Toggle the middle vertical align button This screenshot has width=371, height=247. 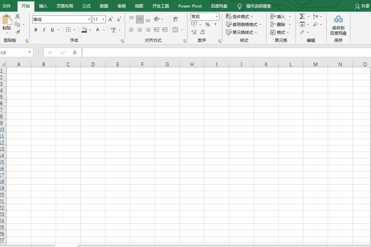point(139,20)
